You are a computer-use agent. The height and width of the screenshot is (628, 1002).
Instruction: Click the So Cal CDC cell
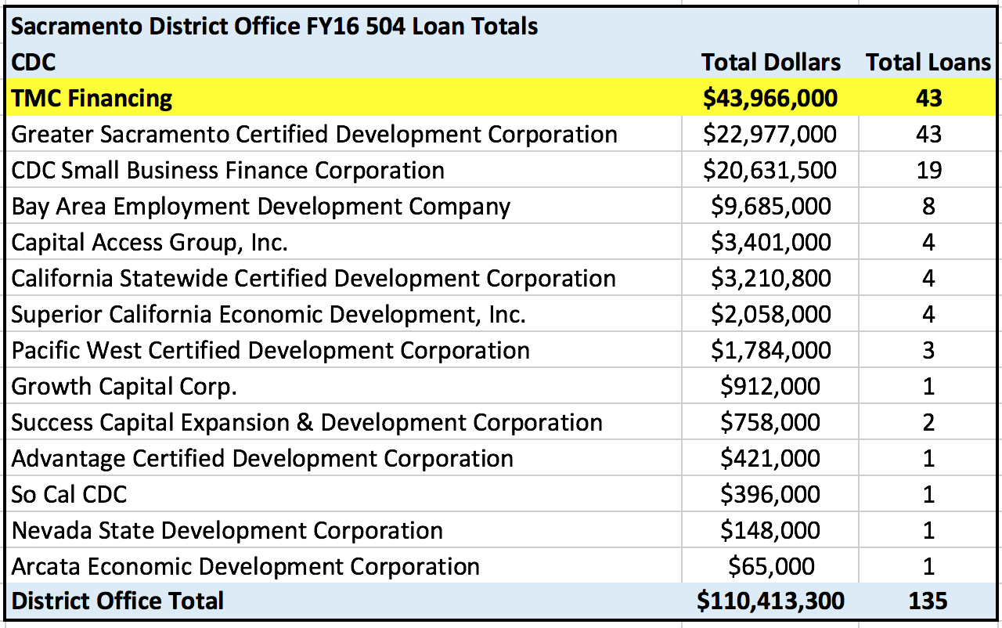[x=69, y=495]
